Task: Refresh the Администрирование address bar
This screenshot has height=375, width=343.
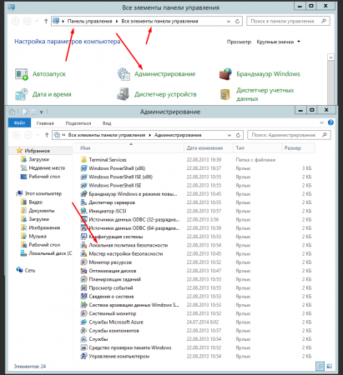Action: [x=238, y=135]
